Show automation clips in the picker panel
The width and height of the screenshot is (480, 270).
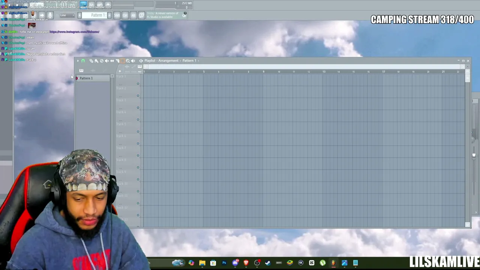(105, 70)
